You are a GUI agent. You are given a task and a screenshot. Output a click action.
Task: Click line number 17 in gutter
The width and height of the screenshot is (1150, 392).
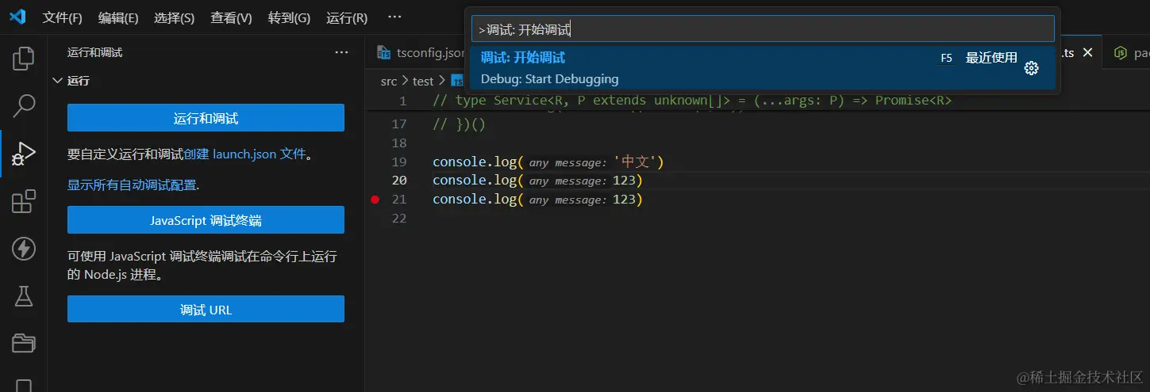point(400,124)
